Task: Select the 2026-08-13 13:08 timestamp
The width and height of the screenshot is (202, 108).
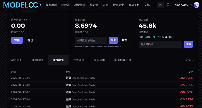Action: [20, 78]
